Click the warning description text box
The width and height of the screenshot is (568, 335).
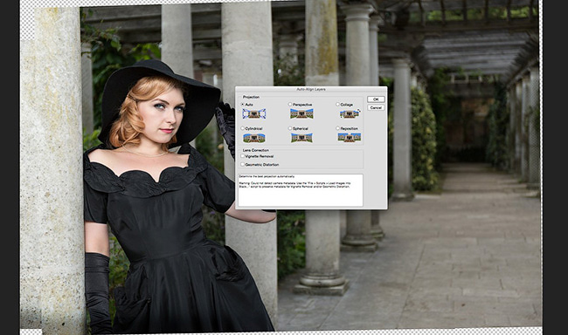(x=301, y=190)
